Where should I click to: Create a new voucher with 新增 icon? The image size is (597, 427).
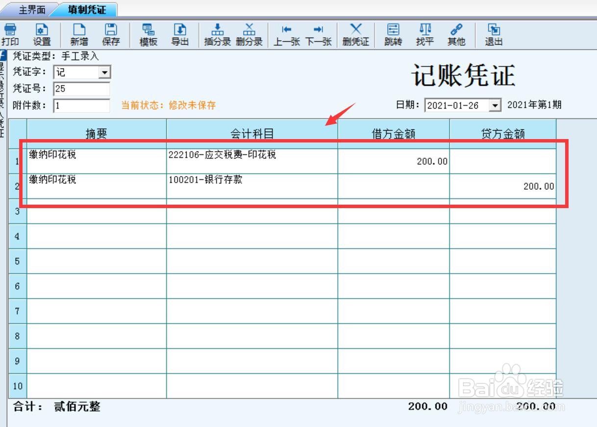[78, 34]
